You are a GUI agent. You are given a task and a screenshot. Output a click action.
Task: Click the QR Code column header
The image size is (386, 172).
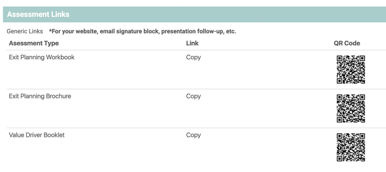(347, 43)
